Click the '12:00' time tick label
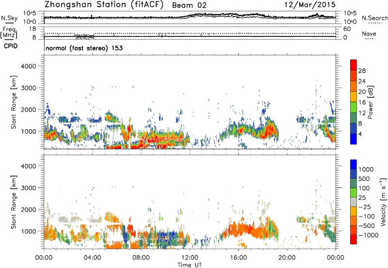Viewport: 388px width, 268px height. (190, 258)
